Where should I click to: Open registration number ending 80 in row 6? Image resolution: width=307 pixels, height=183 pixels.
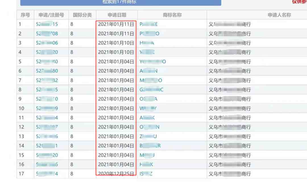click(x=47, y=71)
